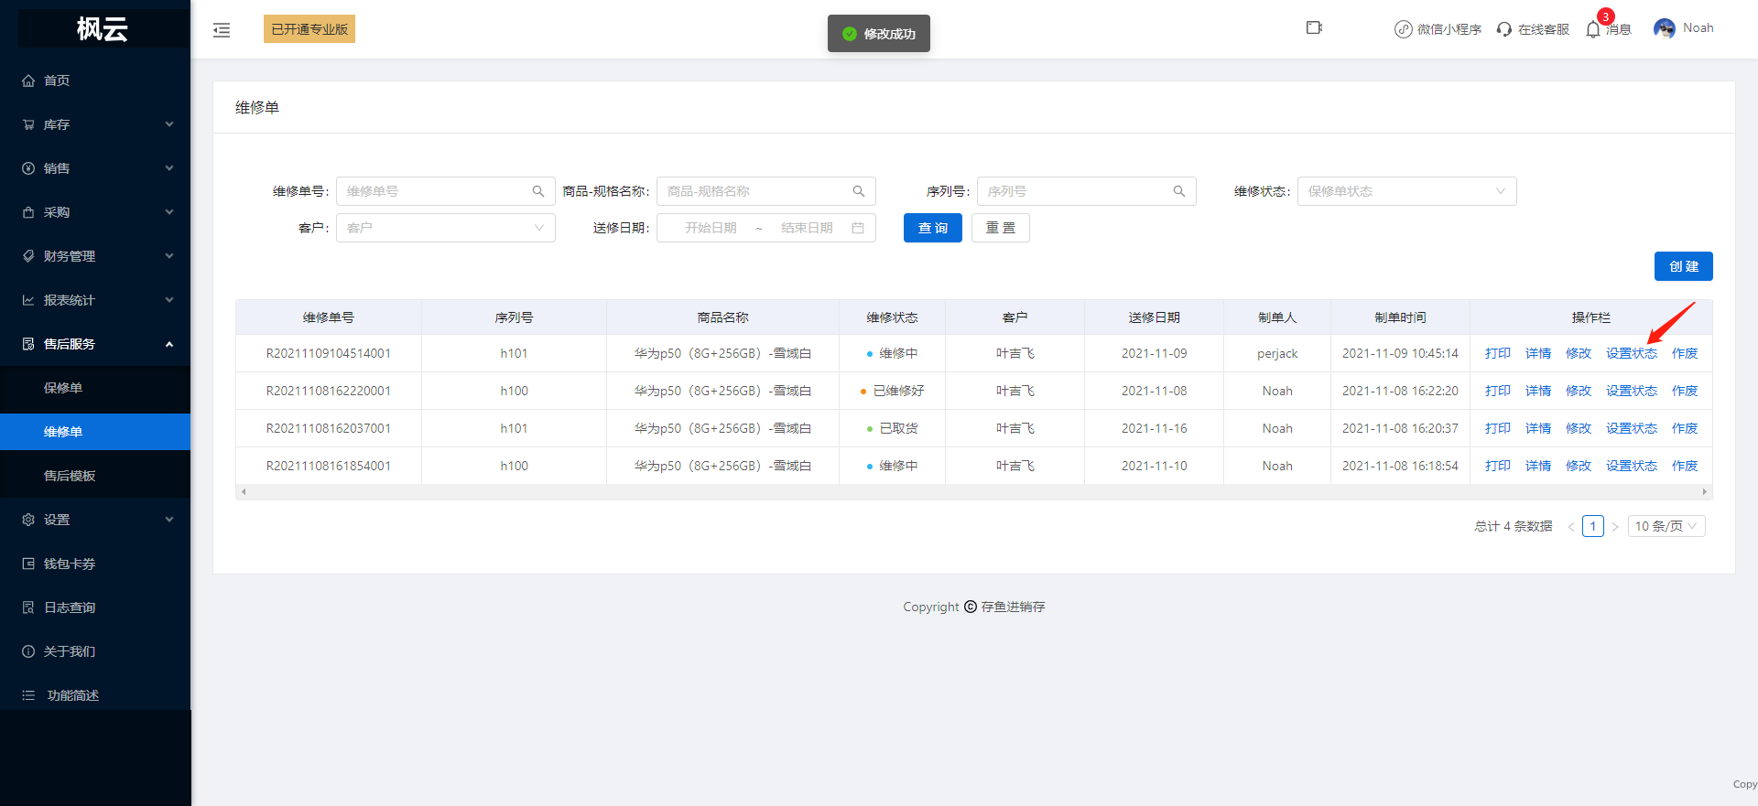Click the 首页 home item in sidebar
The image size is (1758, 806).
(95, 81)
